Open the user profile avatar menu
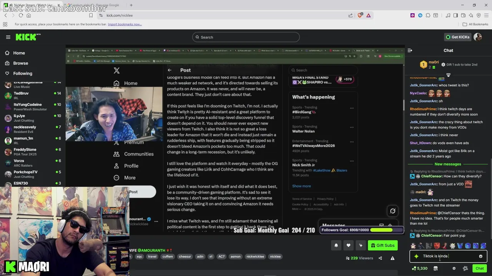492x276 pixels. click(478, 37)
